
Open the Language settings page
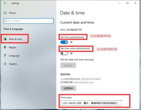click(x=14, y=56)
